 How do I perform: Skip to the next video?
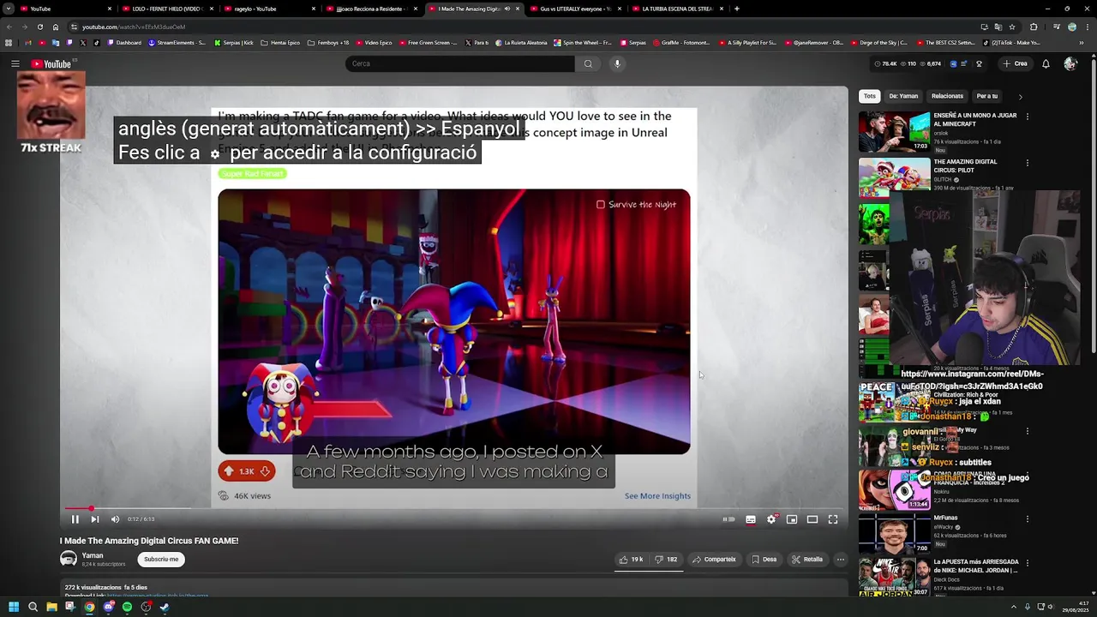click(95, 519)
